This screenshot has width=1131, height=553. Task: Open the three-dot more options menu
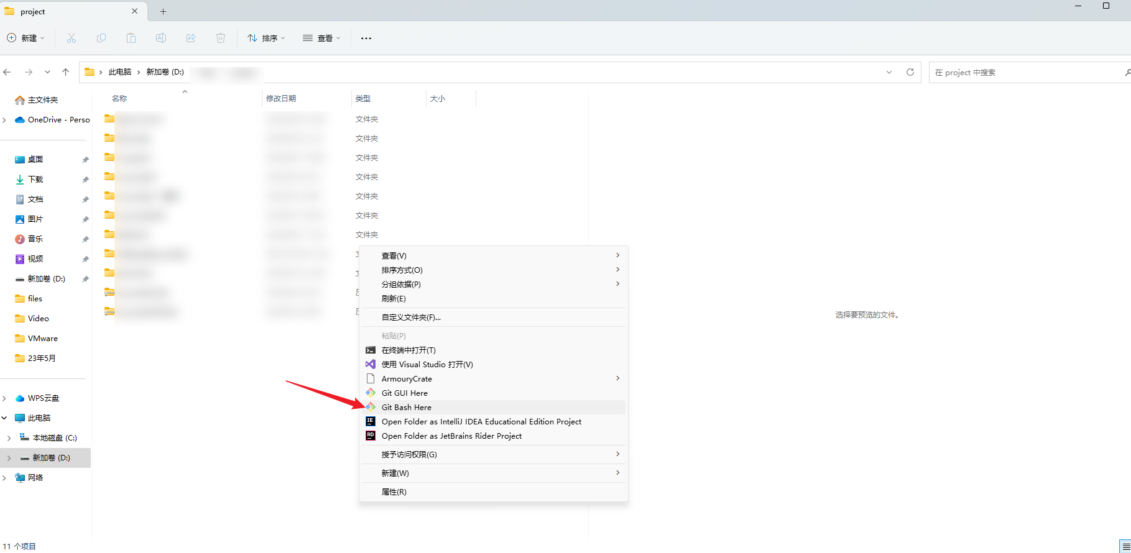click(x=366, y=38)
